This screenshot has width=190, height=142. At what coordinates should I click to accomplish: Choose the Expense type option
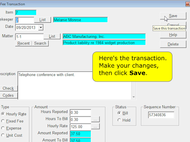click(x=3, y=128)
